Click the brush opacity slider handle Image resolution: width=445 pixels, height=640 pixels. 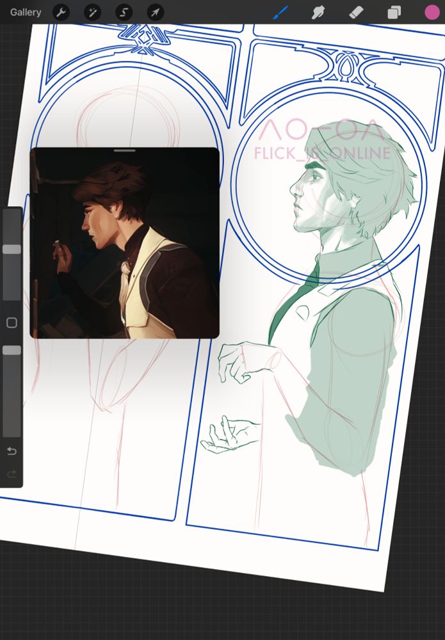[12, 350]
